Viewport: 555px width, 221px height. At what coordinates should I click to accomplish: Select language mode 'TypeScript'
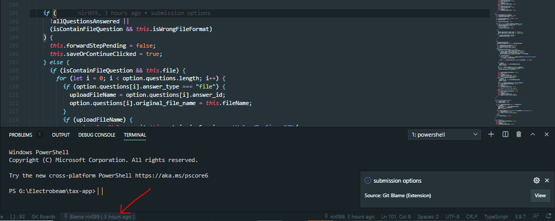tap(496, 216)
